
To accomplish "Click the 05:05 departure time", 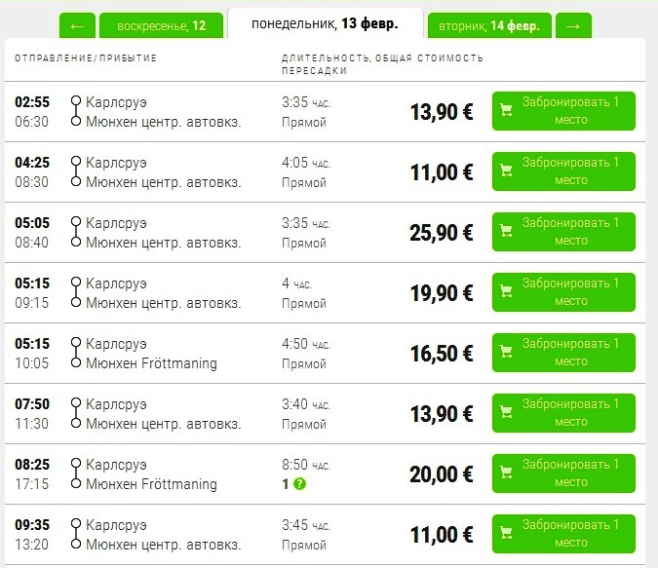I will click(32, 222).
